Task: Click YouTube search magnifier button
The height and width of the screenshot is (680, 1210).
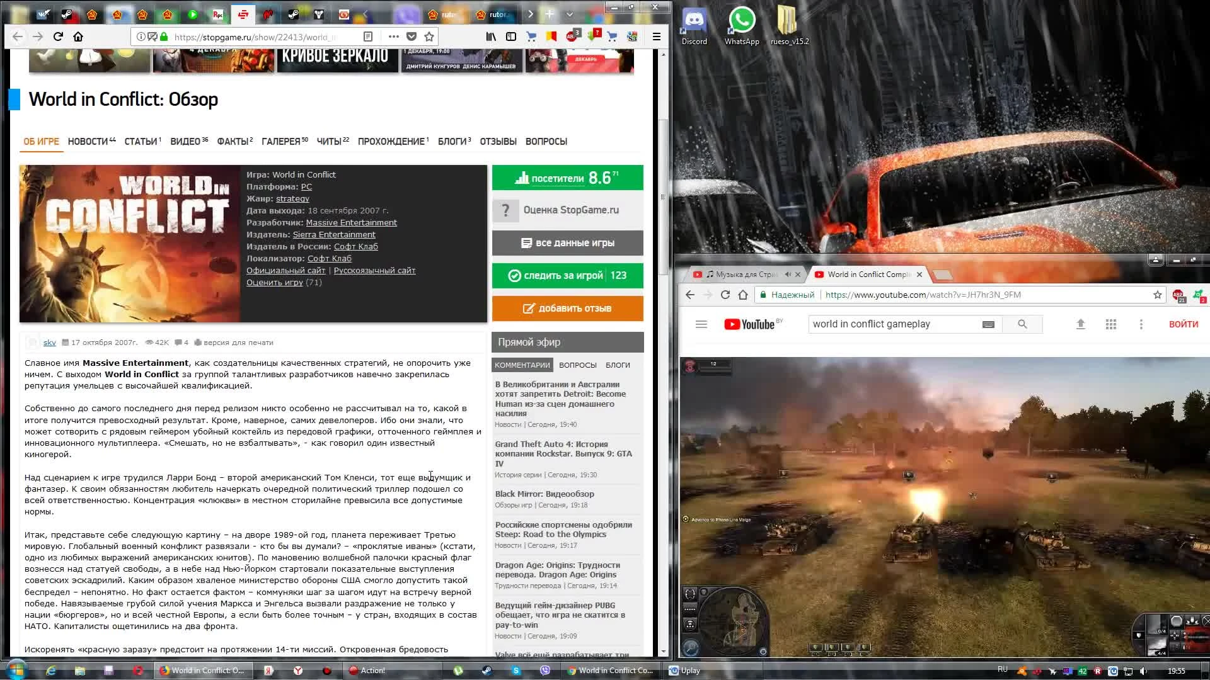Action: point(1022,324)
